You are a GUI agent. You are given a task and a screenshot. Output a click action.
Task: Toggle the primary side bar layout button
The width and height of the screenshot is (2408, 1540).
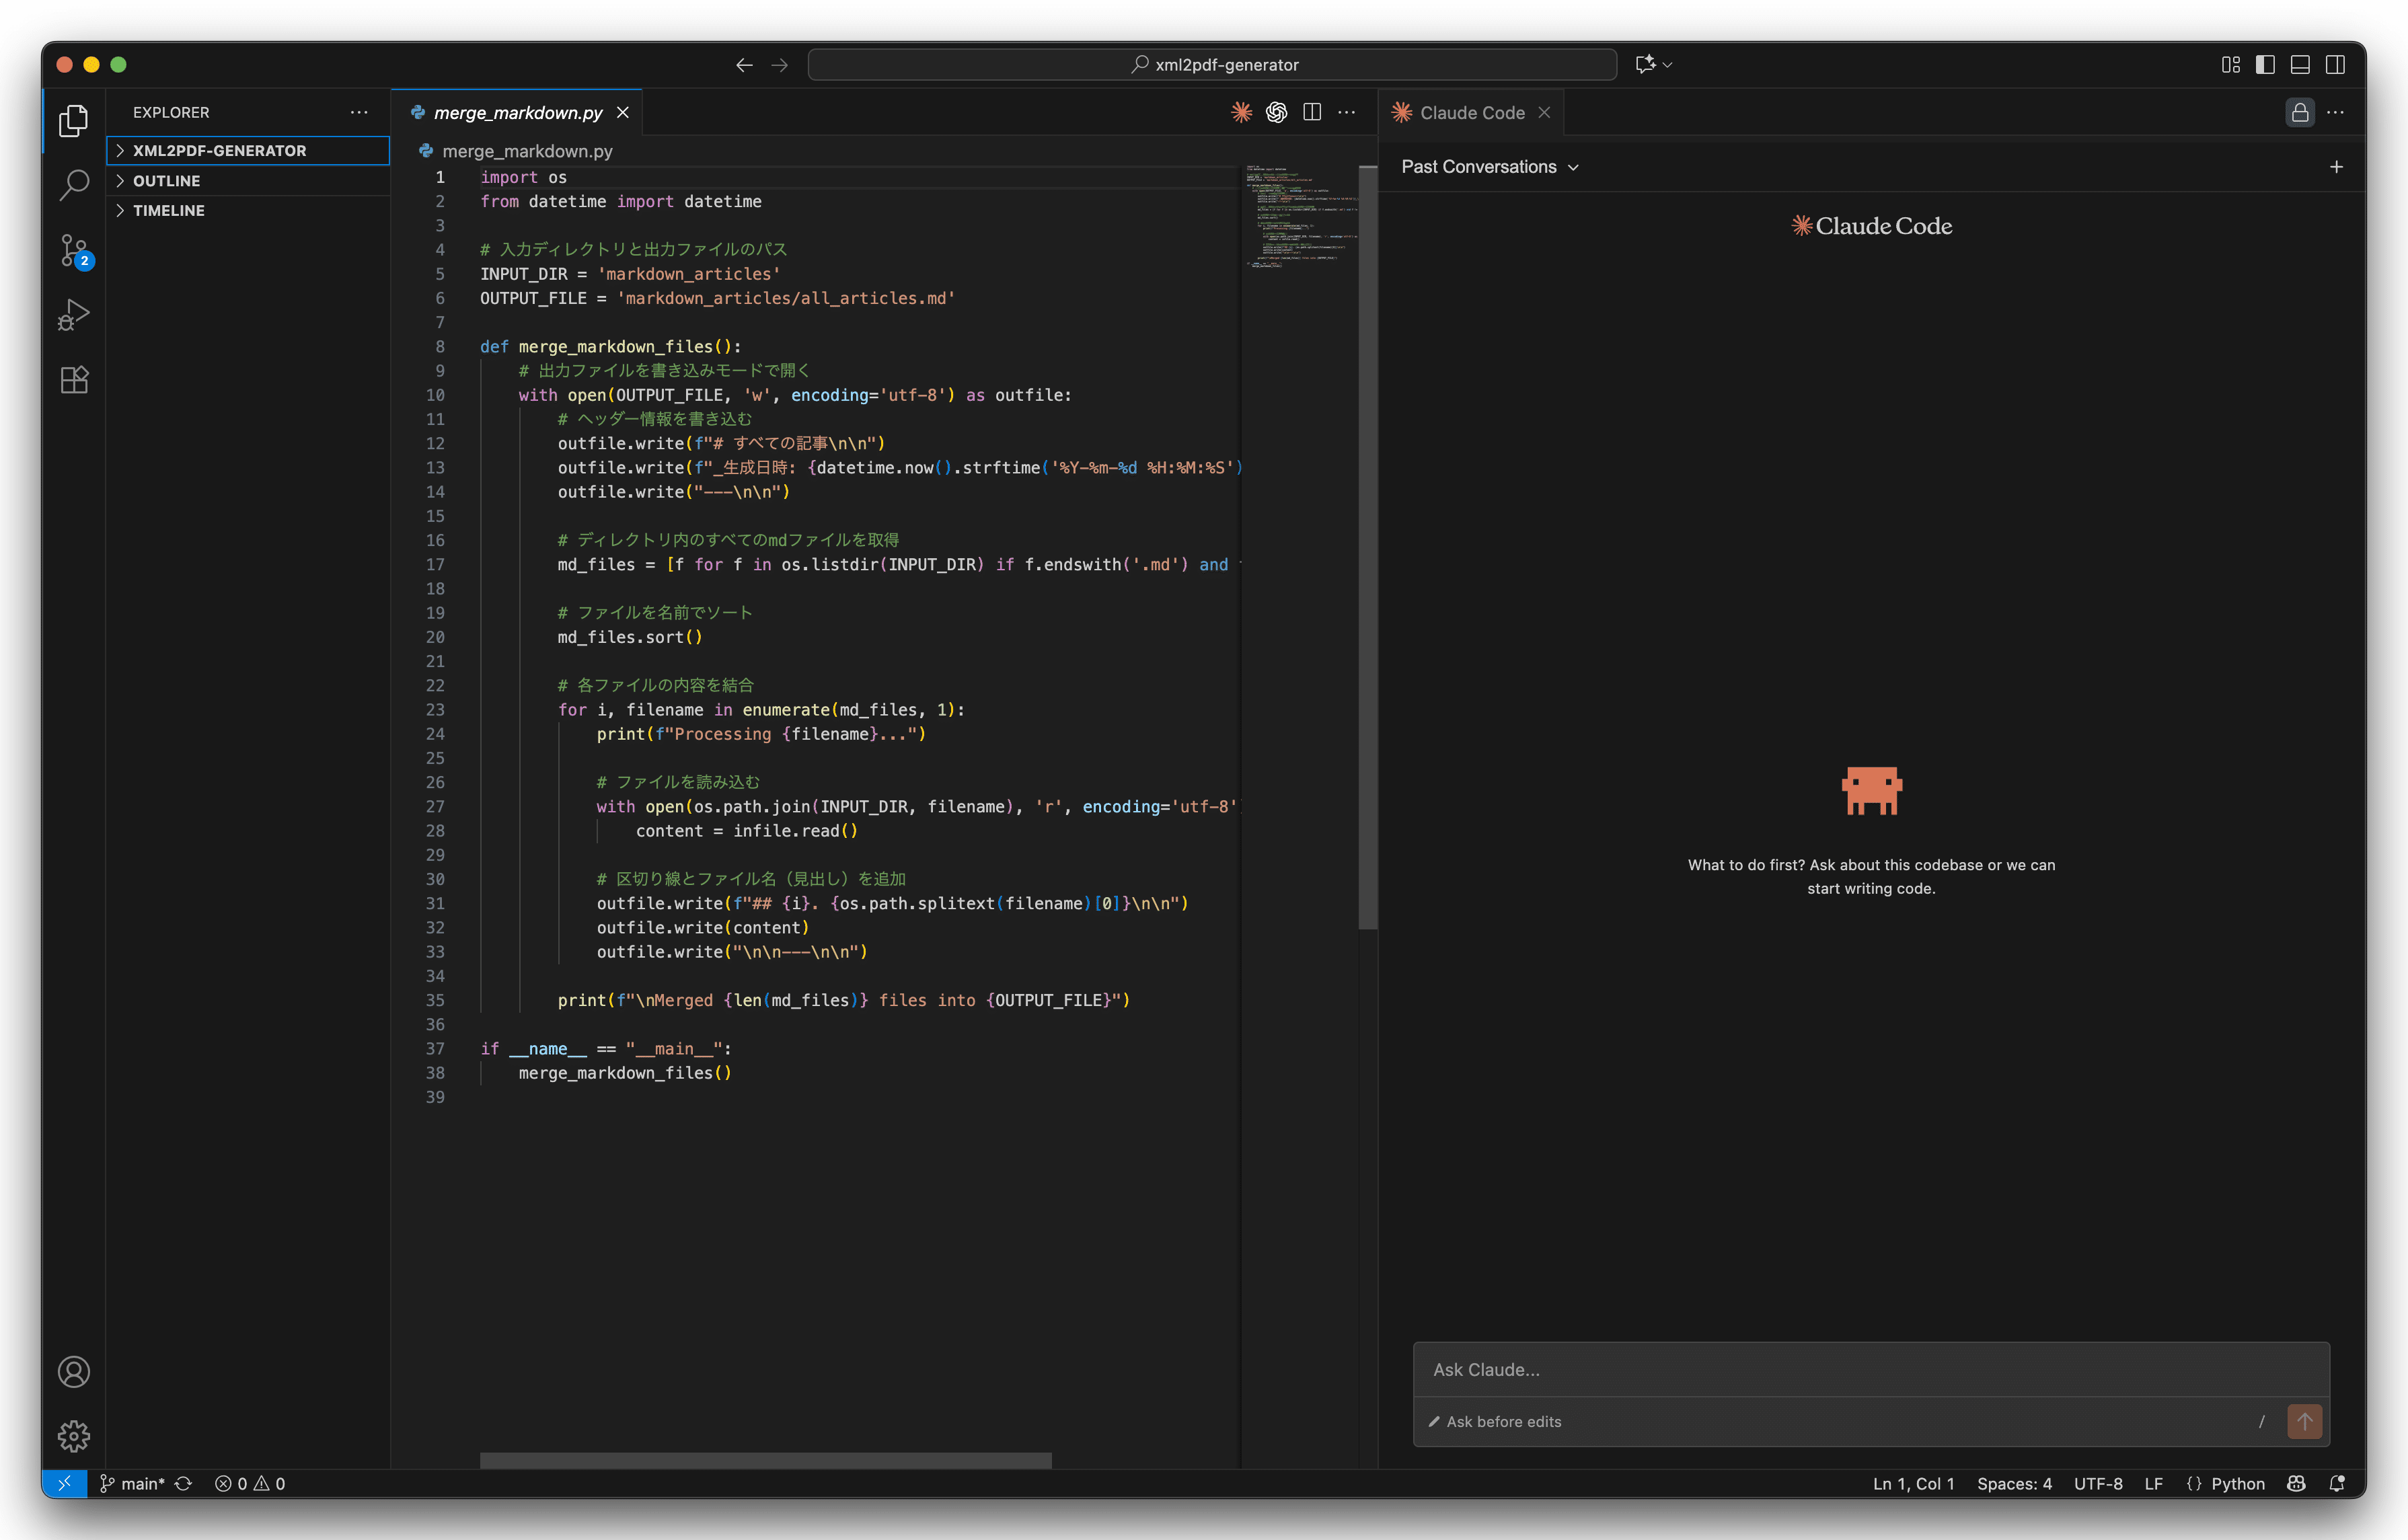coord(2265,65)
